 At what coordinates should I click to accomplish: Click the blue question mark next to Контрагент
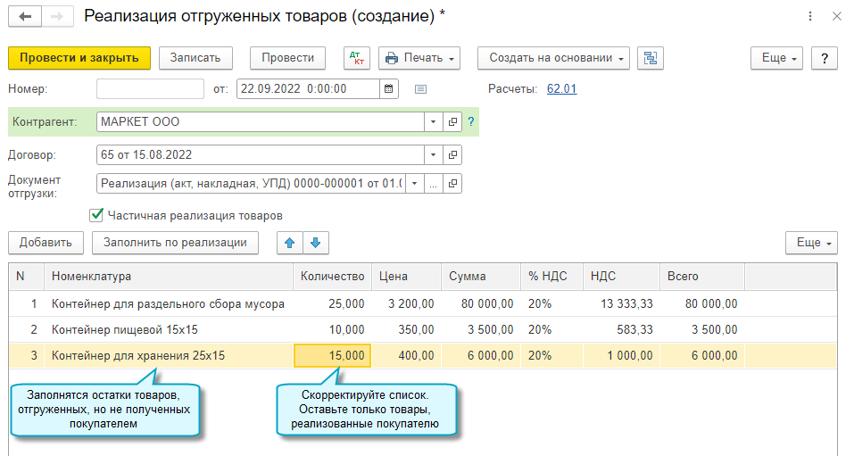471,122
